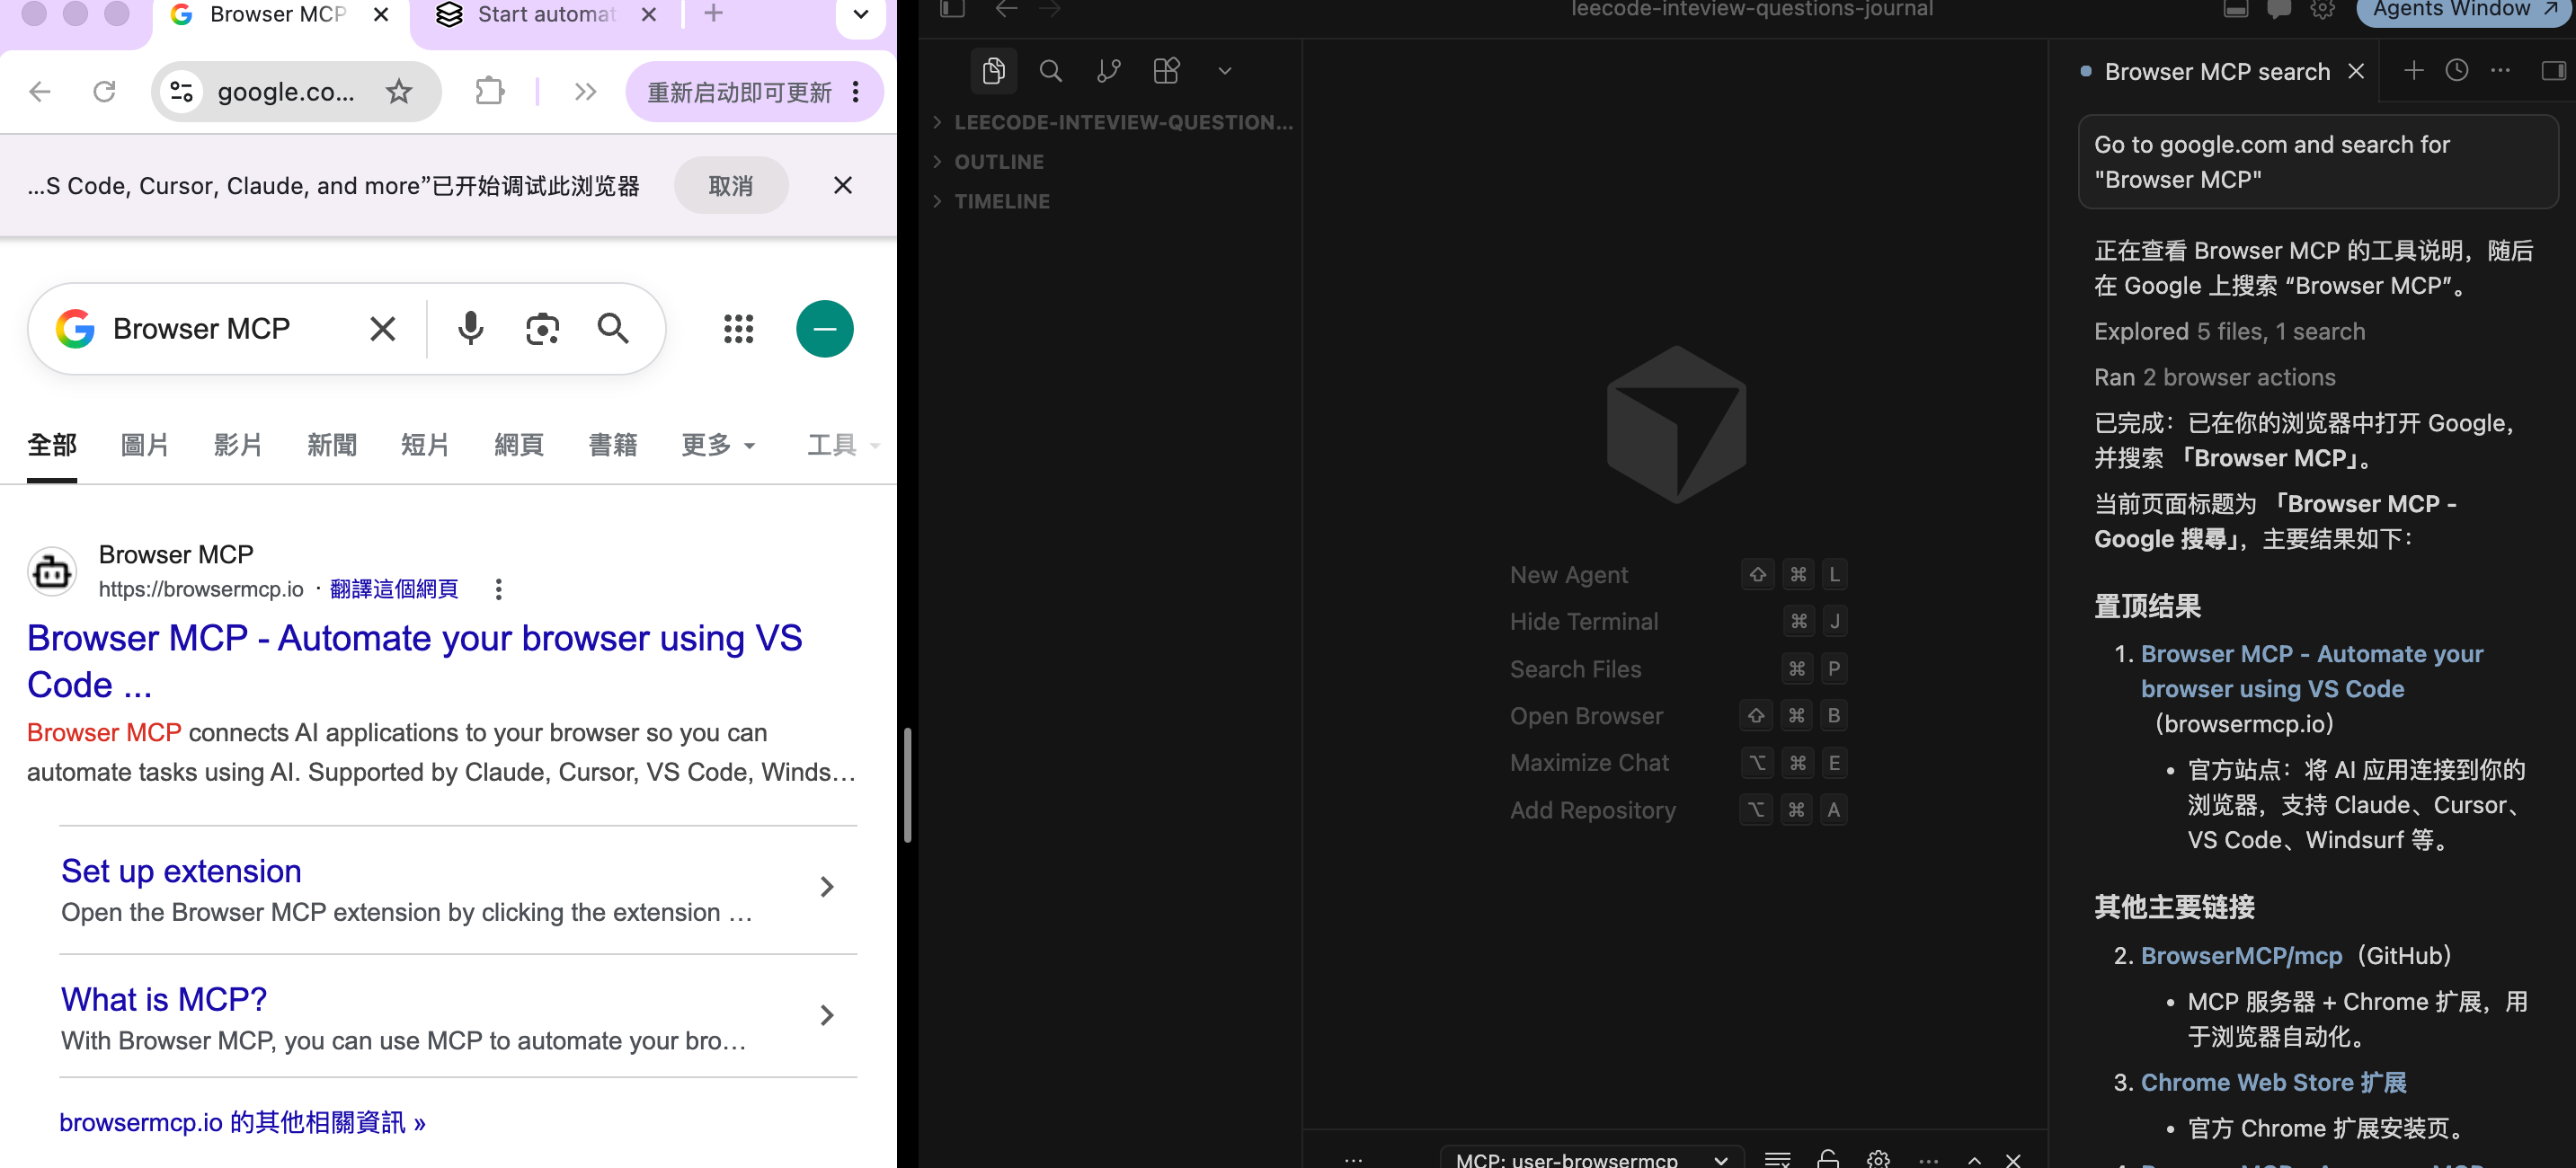
Task: Open the Source Control view in Cursor
Action: [1108, 71]
